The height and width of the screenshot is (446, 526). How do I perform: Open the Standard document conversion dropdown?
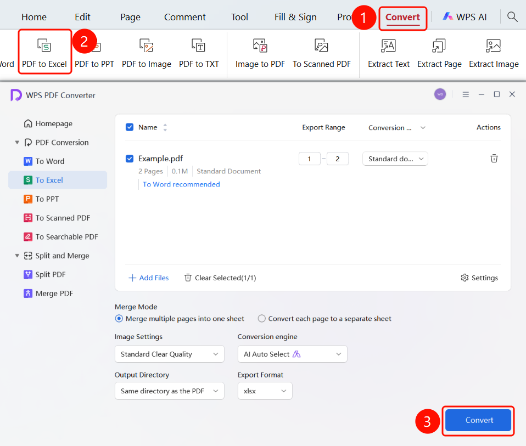(x=395, y=159)
